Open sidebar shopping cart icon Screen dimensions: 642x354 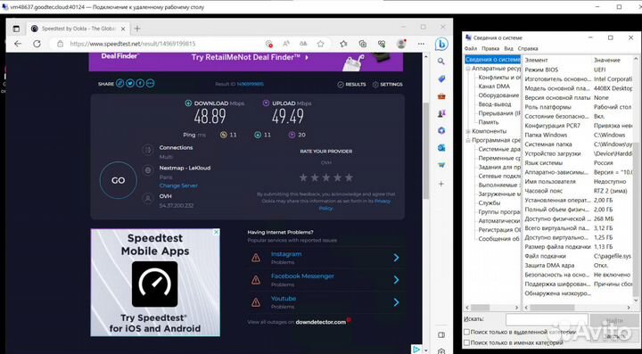(x=441, y=165)
